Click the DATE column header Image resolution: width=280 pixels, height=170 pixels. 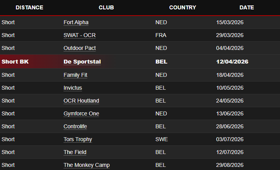(x=246, y=7)
